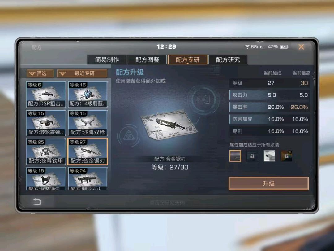The image size is (334, 251).
Task: Select the 合金锯刃 level 27 recipe
Action: [88, 152]
